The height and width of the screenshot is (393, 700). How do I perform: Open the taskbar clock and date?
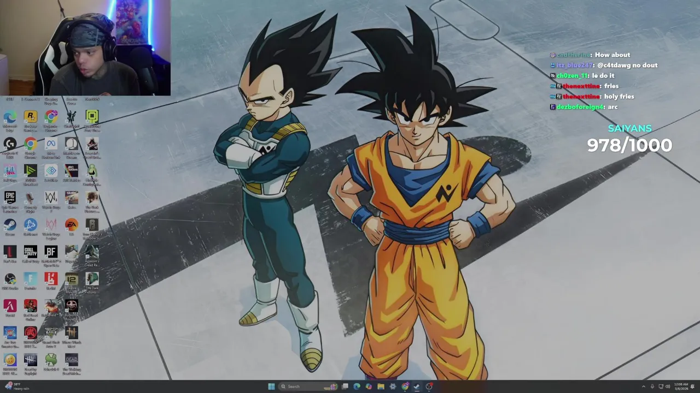(x=681, y=386)
